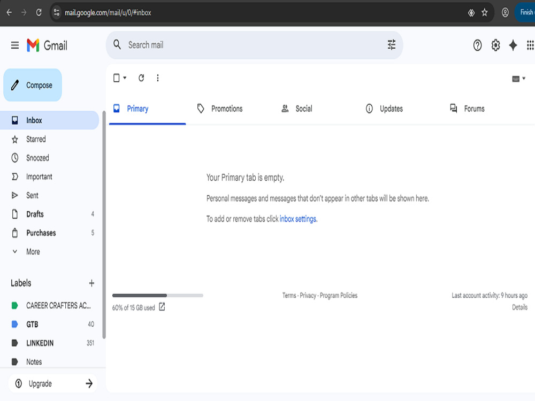Open the Purchases folder
This screenshot has width=535, height=401.
[x=49, y=233]
